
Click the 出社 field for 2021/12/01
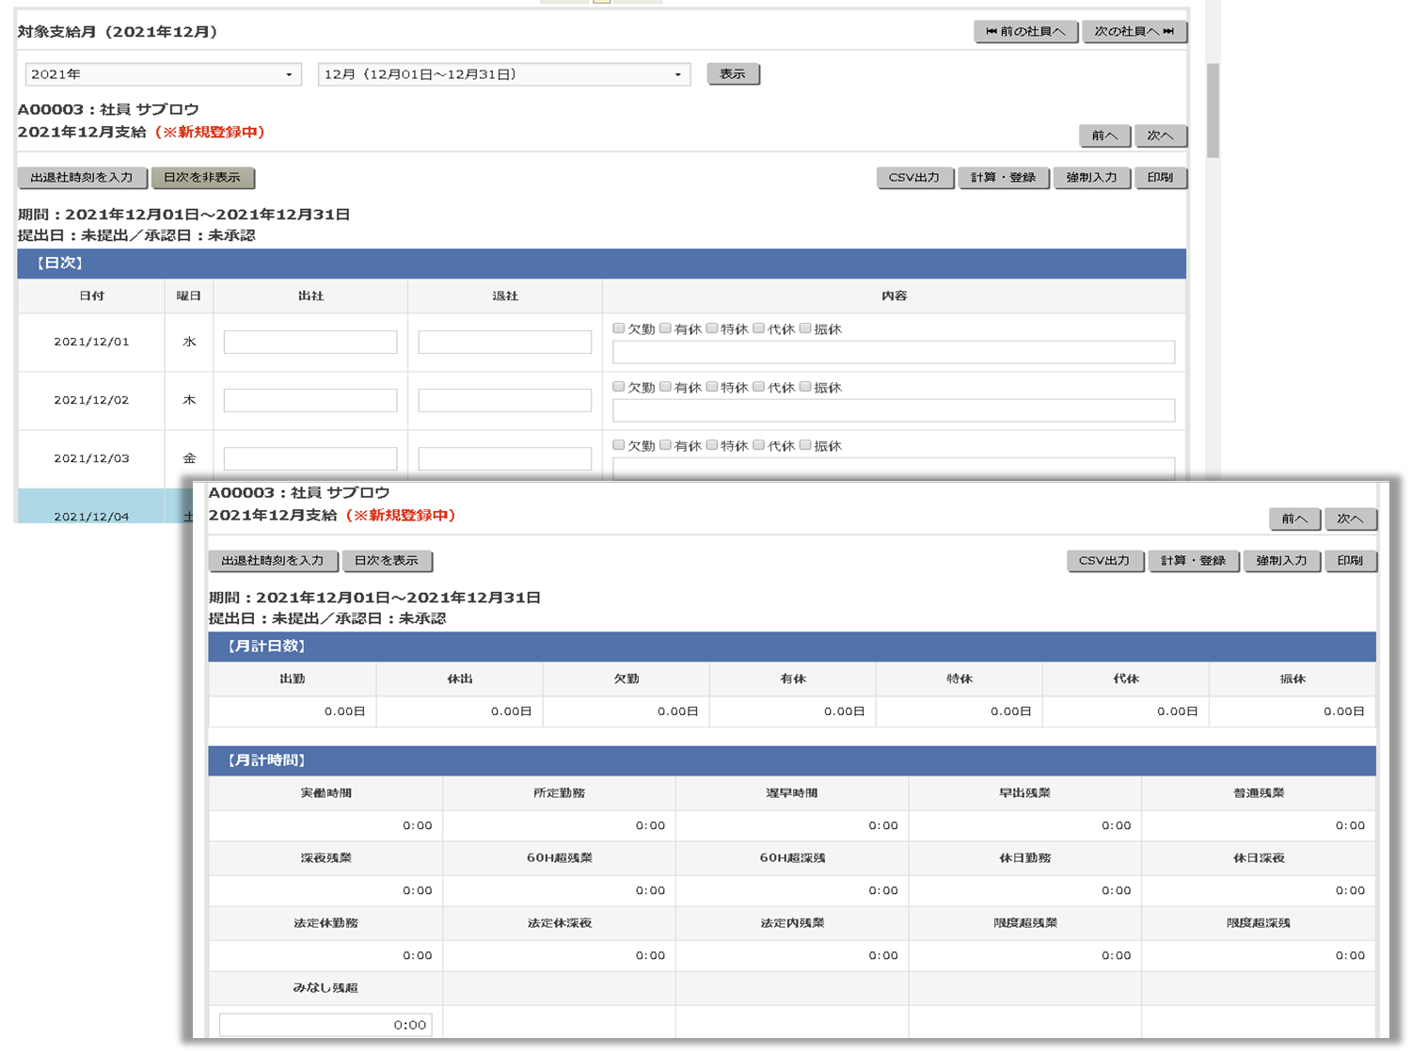309,342
